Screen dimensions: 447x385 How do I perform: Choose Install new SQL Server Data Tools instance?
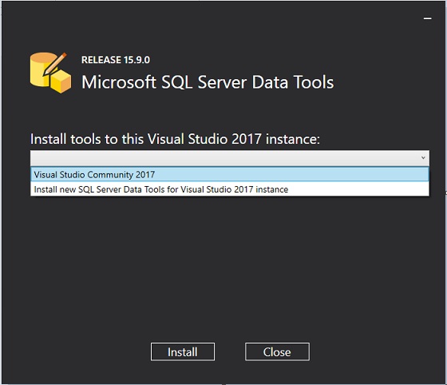pos(160,189)
